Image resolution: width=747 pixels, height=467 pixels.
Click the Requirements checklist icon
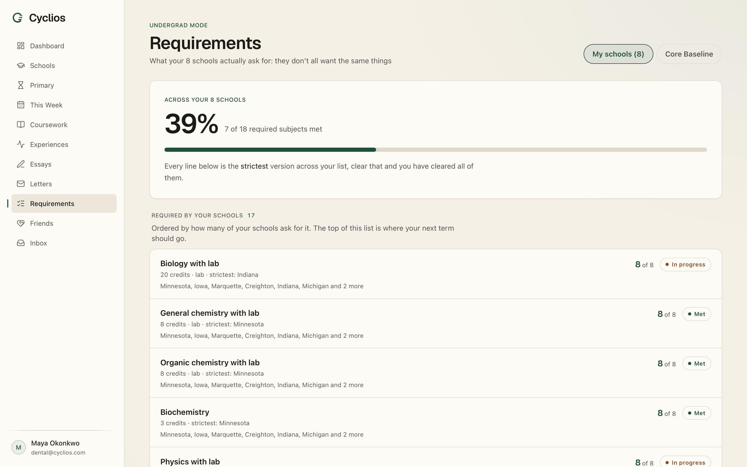point(21,204)
